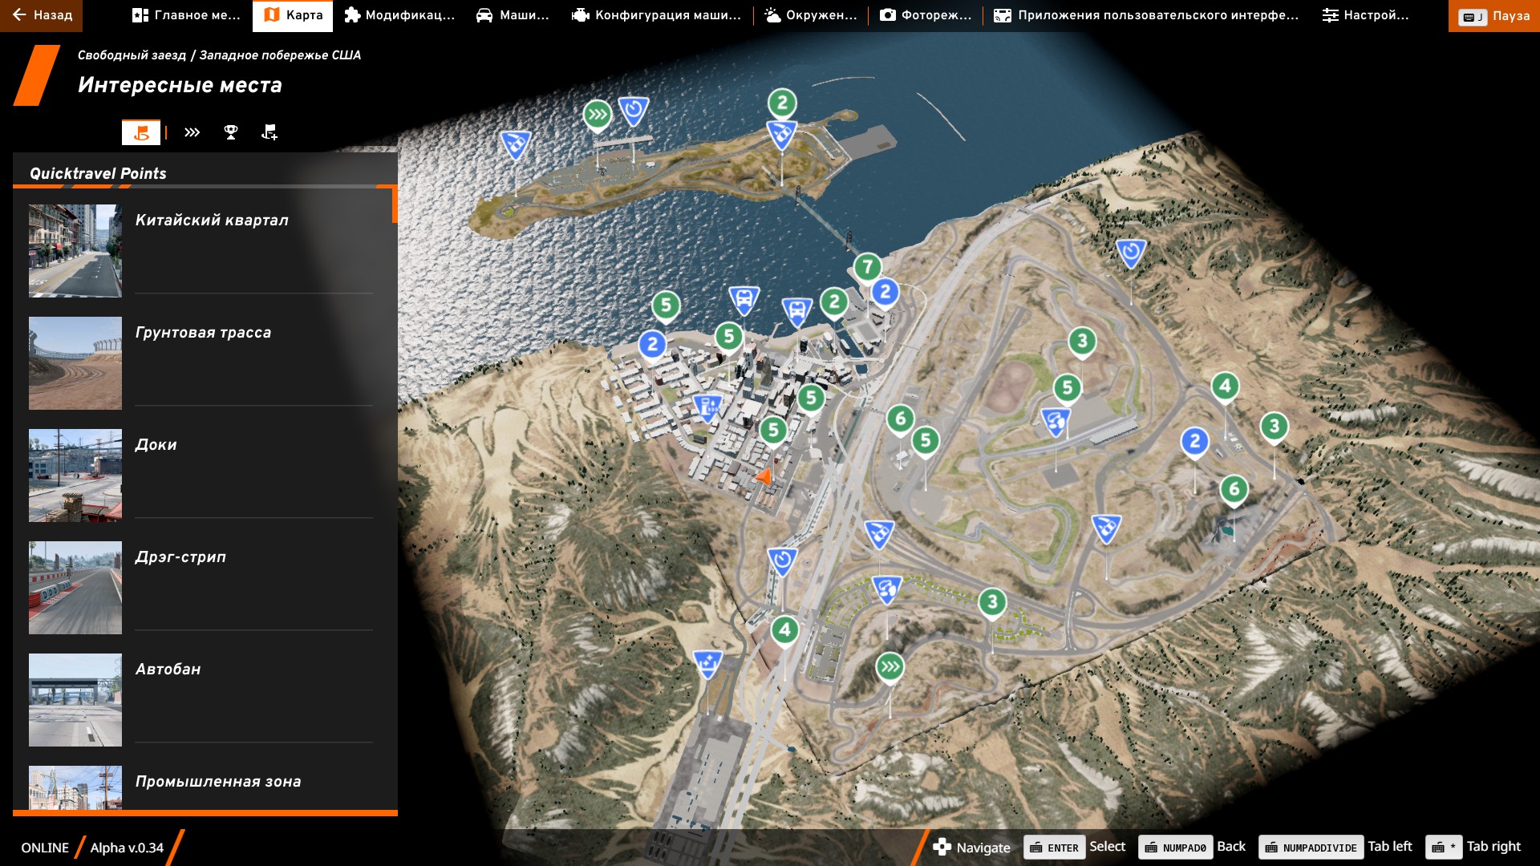1540x866 pixels.
Task: Click the orange player position arrow
Action: pos(764,477)
